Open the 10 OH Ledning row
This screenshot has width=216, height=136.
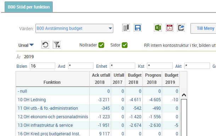tap(97, 100)
